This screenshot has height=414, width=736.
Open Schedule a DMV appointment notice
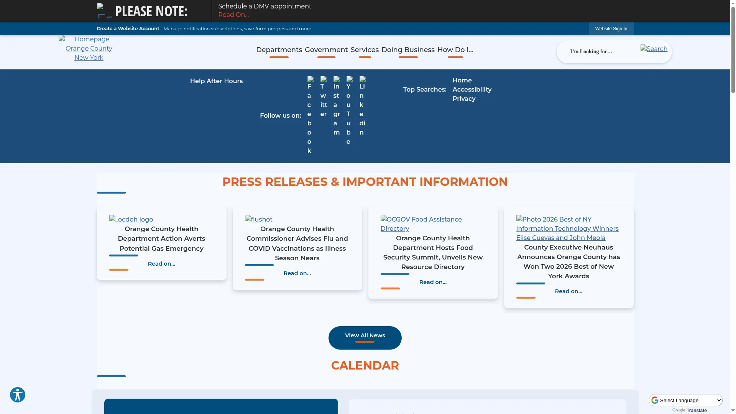[x=264, y=7]
